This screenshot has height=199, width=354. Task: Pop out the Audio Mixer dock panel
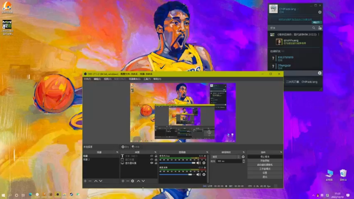pos(207,152)
